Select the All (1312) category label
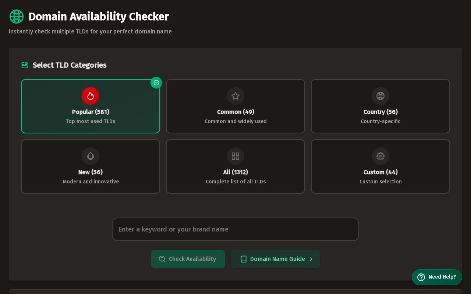Viewport: 471px width, 294px height. tap(235, 172)
